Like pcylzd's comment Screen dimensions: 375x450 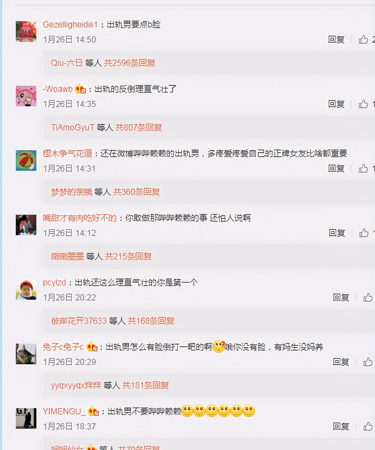pyautogui.click(x=368, y=297)
